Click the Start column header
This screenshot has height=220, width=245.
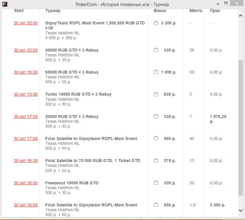tap(19, 11)
